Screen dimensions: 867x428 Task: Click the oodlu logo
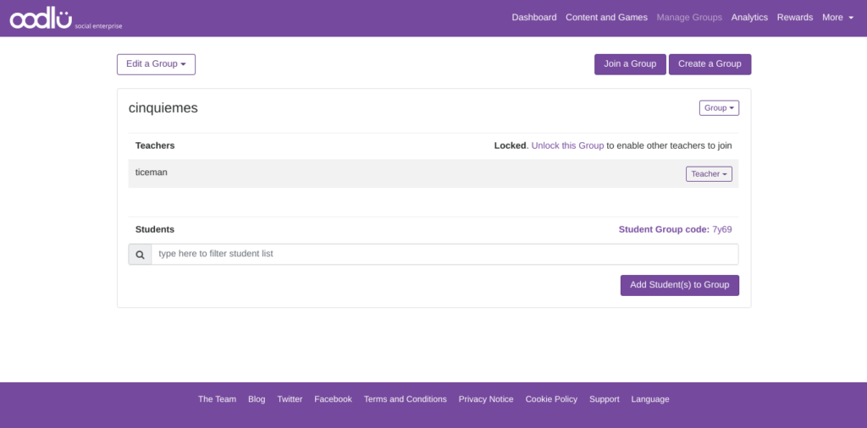coord(42,18)
